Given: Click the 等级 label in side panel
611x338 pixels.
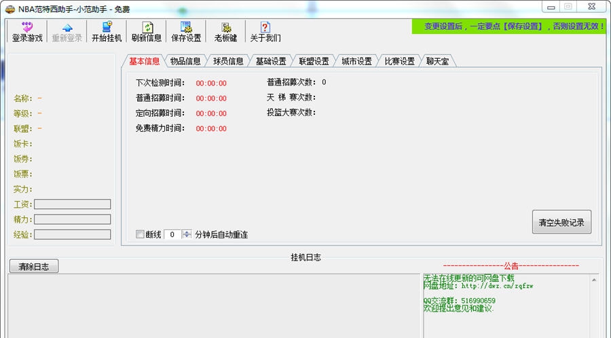Looking at the screenshot, I should pos(23,114).
